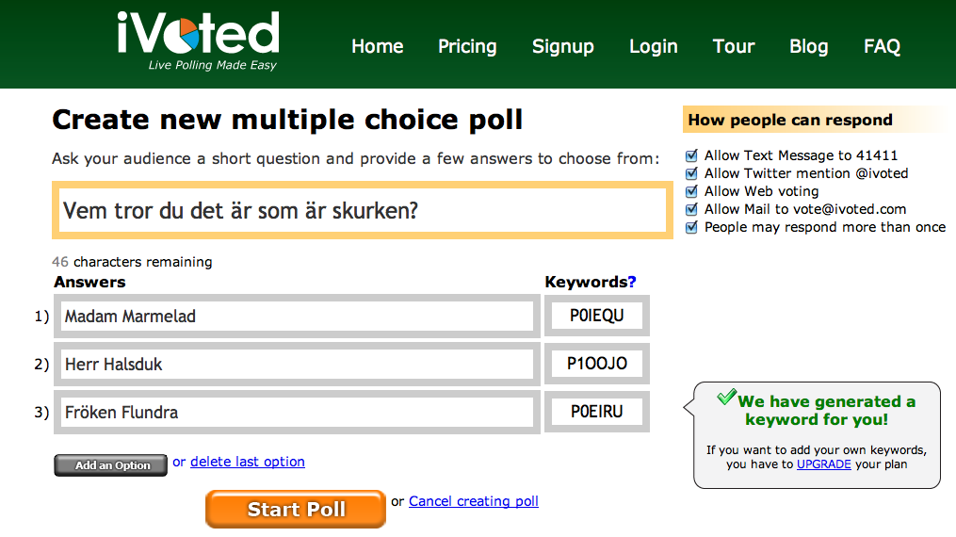956x537 pixels.
Task: Go to the Home page
Action: coord(377,46)
